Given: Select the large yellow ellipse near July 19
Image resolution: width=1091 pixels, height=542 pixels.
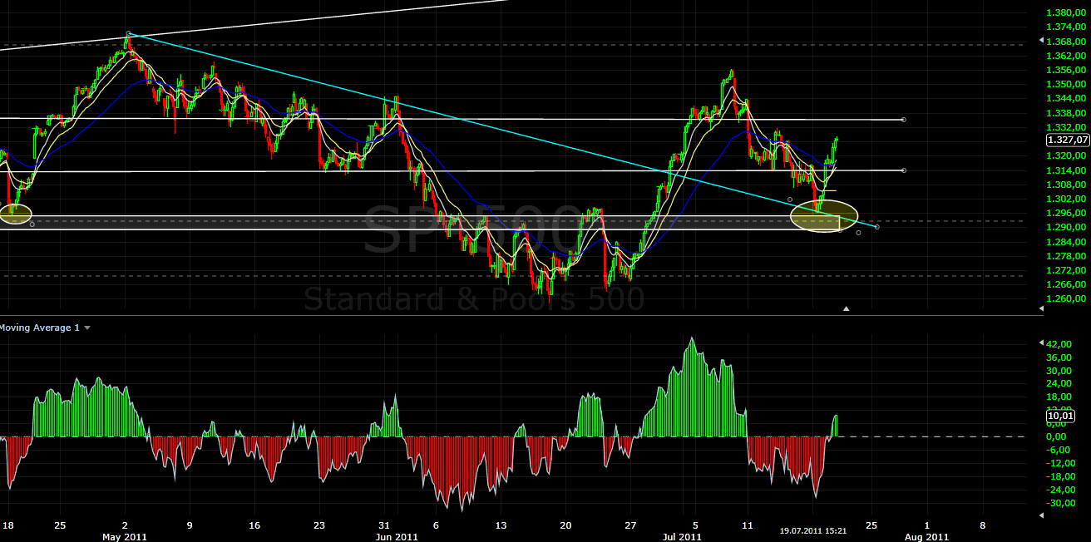Looking at the screenshot, I should click(823, 216).
